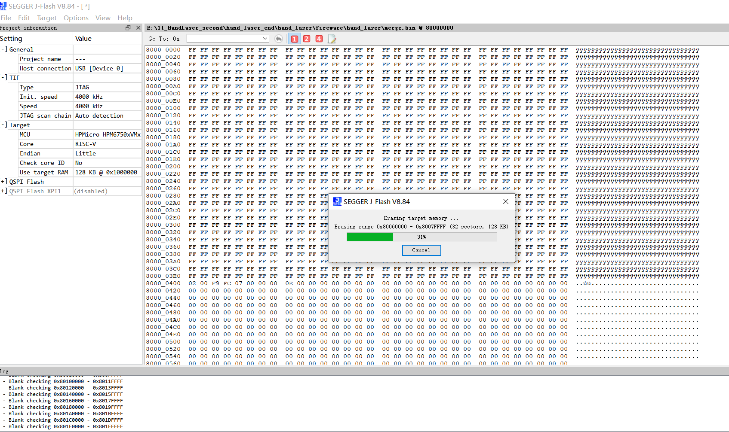Click the go-back arrow icon in the hex toolbar
This screenshot has width=729, height=432.
point(279,39)
